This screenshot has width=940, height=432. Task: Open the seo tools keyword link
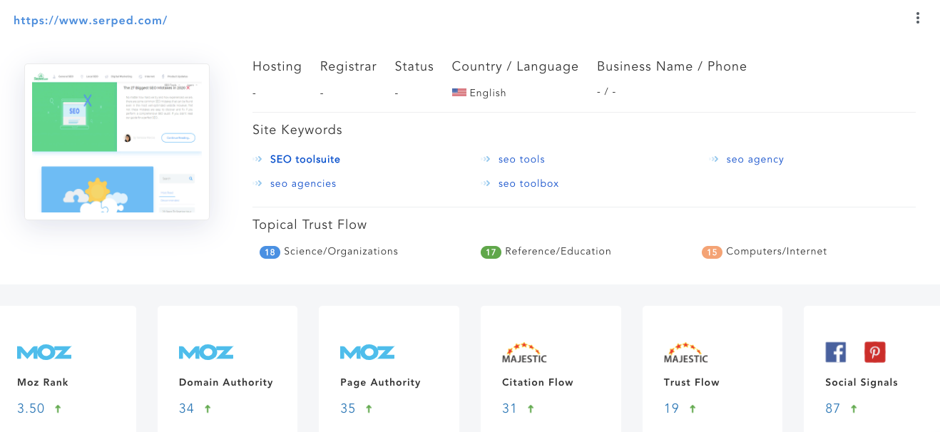click(x=521, y=160)
